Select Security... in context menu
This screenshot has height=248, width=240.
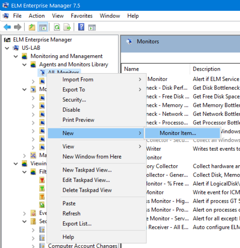pos(97,100)
